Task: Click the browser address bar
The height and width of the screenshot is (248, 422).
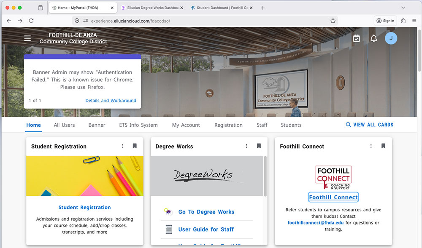Action: click(x=203, y=21)
